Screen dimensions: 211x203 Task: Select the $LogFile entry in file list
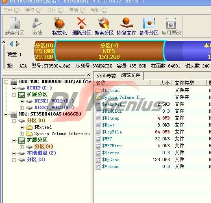pyautogui.click(x=112, y=132)
